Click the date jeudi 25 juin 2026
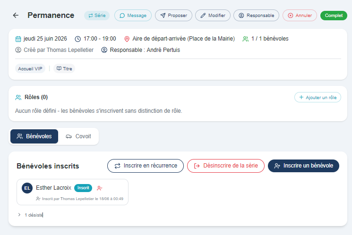 (x=45, y=39)
